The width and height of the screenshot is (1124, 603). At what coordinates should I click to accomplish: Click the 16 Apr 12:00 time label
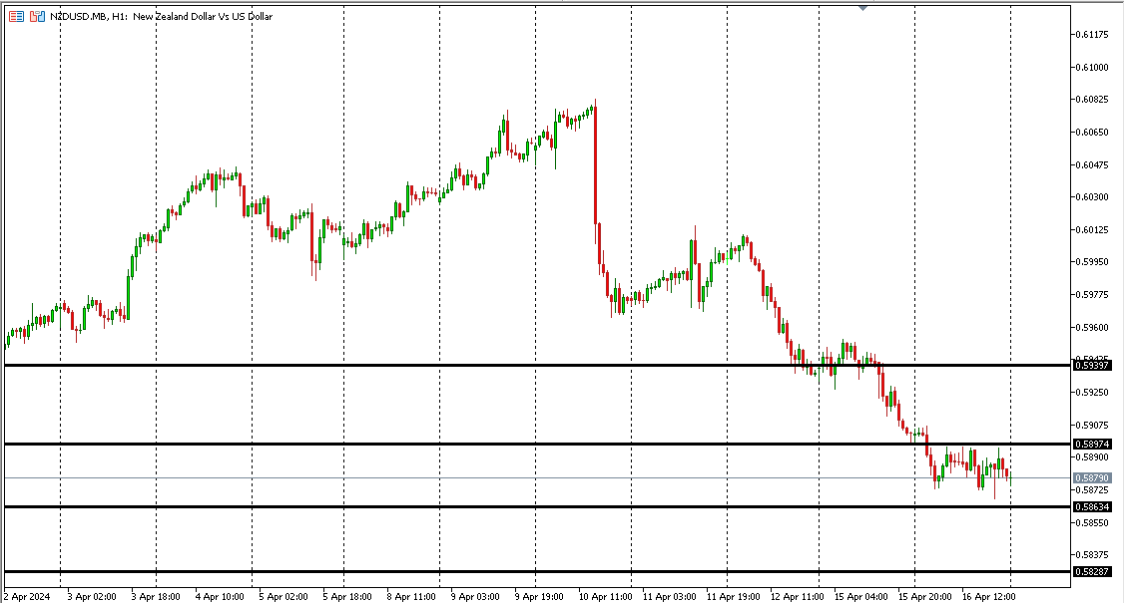point(988,596)
